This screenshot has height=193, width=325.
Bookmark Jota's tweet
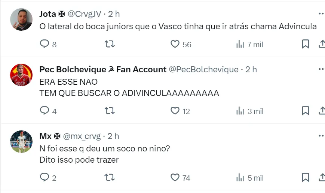[x=306, y=44]
